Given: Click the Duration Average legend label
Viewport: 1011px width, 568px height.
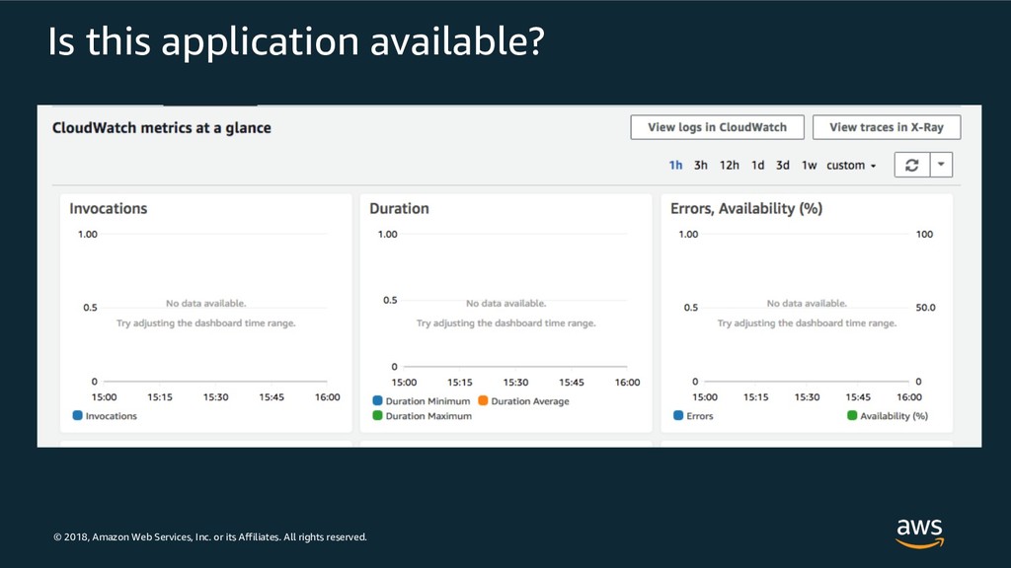Looking at the screenshot, I should click(x=530, y=401).
